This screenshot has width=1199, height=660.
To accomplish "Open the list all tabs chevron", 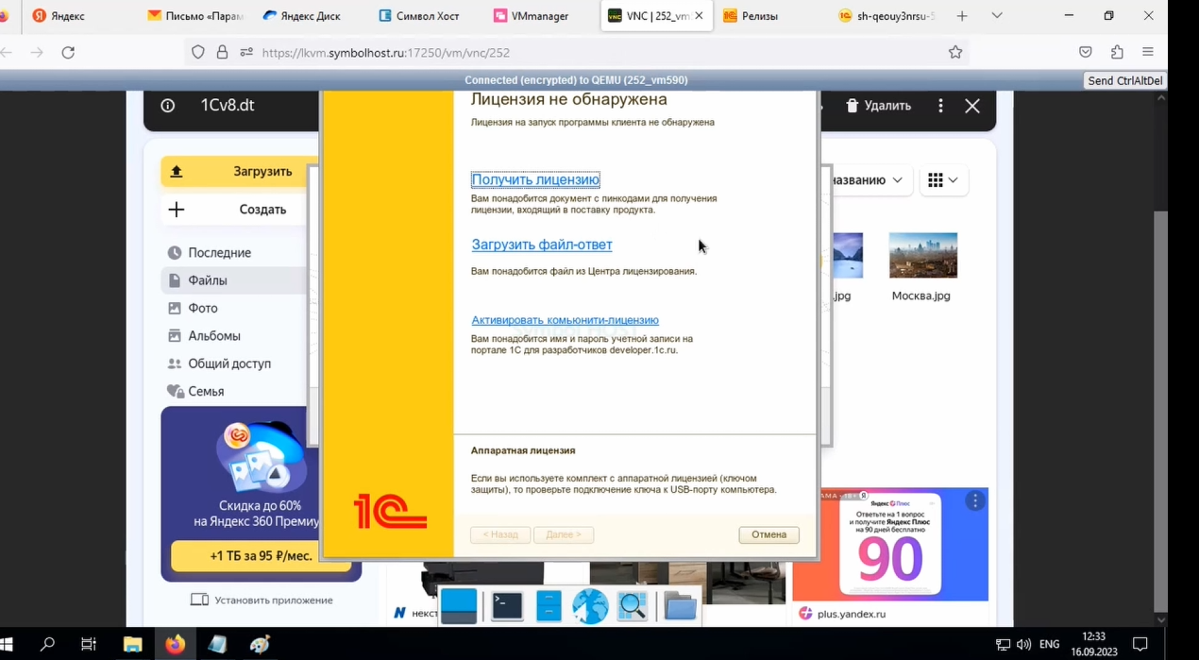I will pos(997,15).
